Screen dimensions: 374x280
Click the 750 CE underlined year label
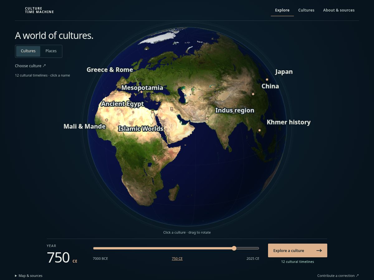(x=177, y=259)
